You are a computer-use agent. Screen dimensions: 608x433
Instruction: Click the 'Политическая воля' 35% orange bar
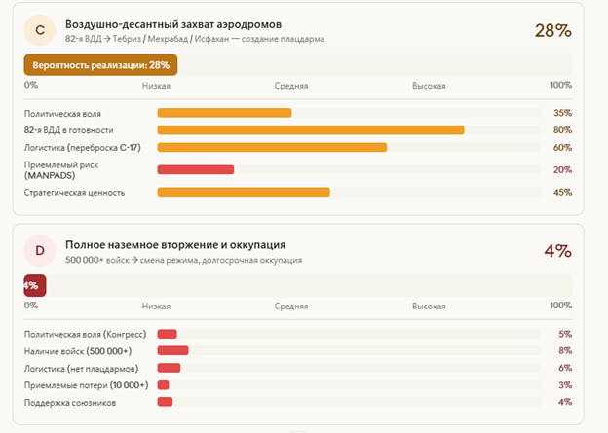click(x=224, y=113)
